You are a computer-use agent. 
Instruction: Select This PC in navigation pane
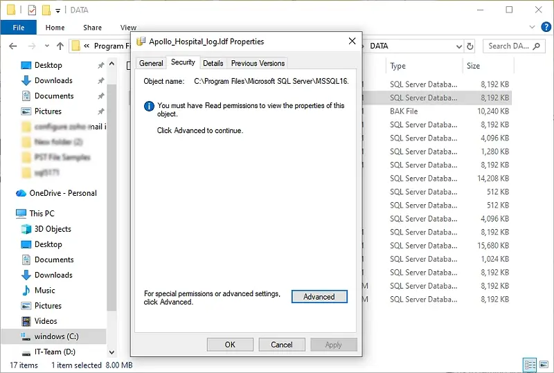point(42,213)
